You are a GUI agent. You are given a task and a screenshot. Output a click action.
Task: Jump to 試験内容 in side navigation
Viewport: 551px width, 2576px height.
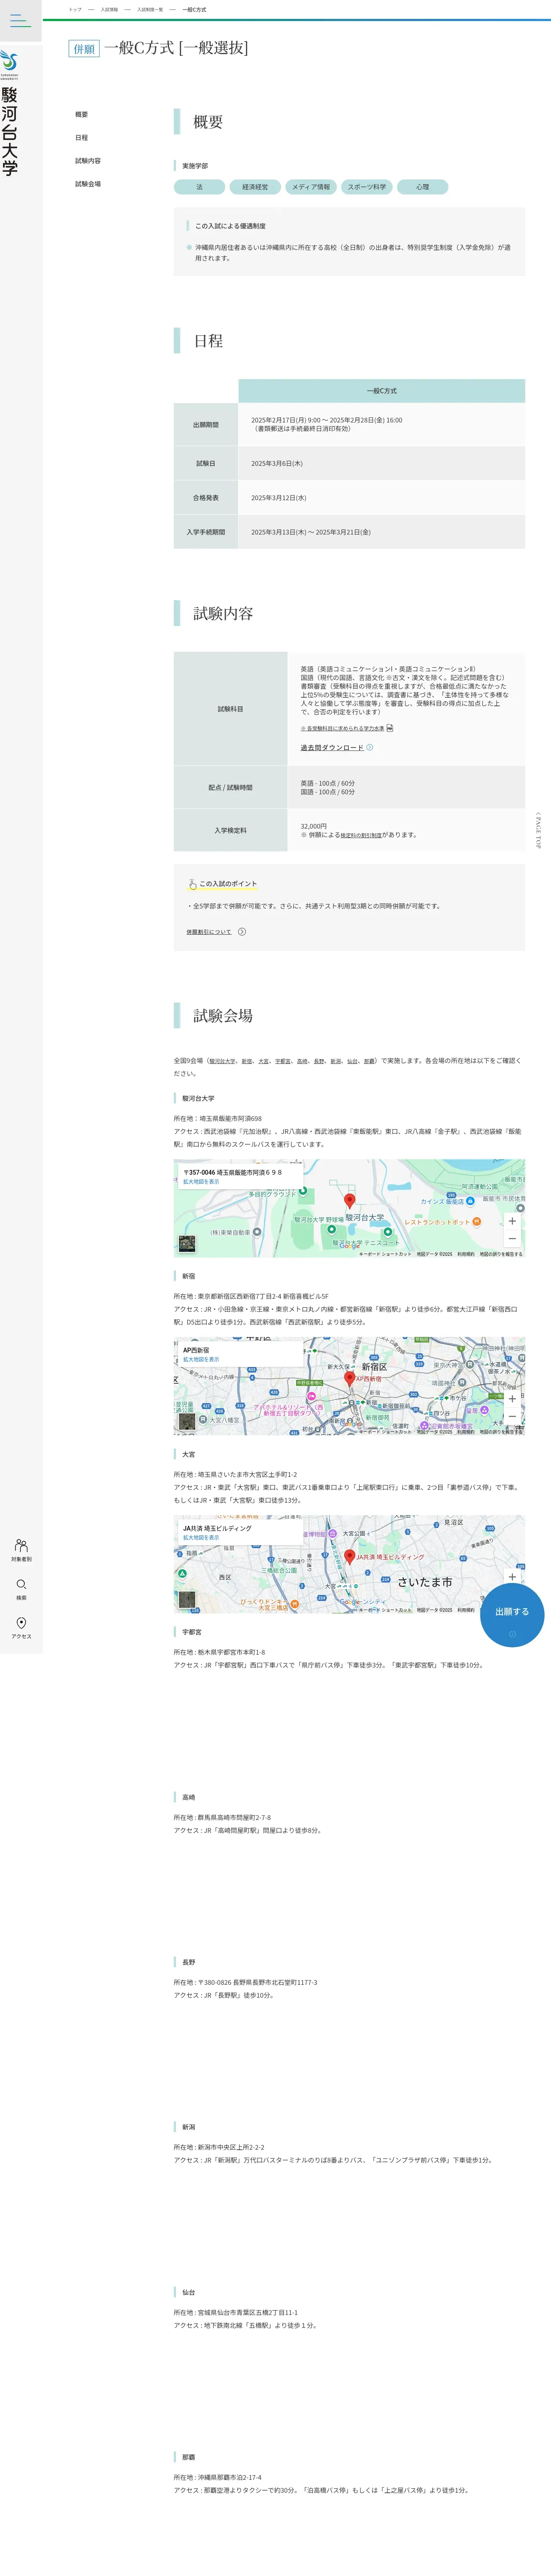point(88,160)
